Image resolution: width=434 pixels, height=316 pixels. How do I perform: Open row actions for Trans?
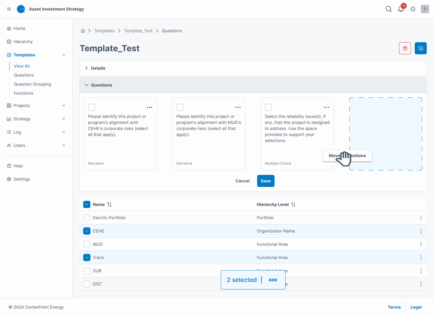click(x=421, y=258)
